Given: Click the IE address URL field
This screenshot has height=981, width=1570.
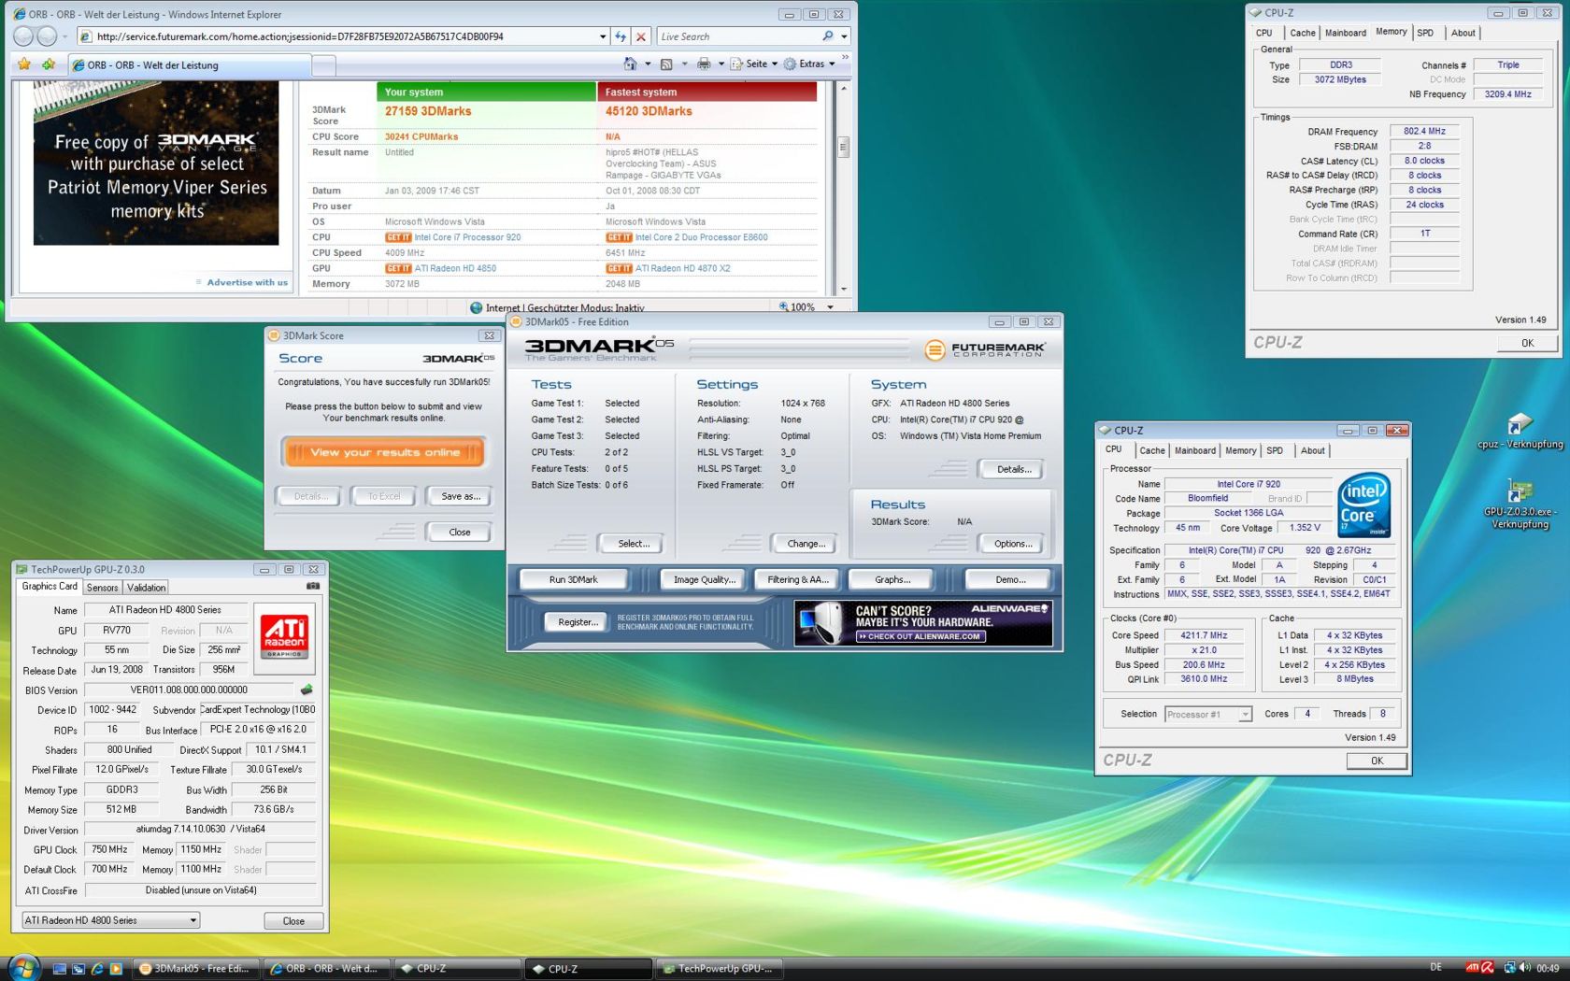Looking at the screenshot, I should (342, 36).
